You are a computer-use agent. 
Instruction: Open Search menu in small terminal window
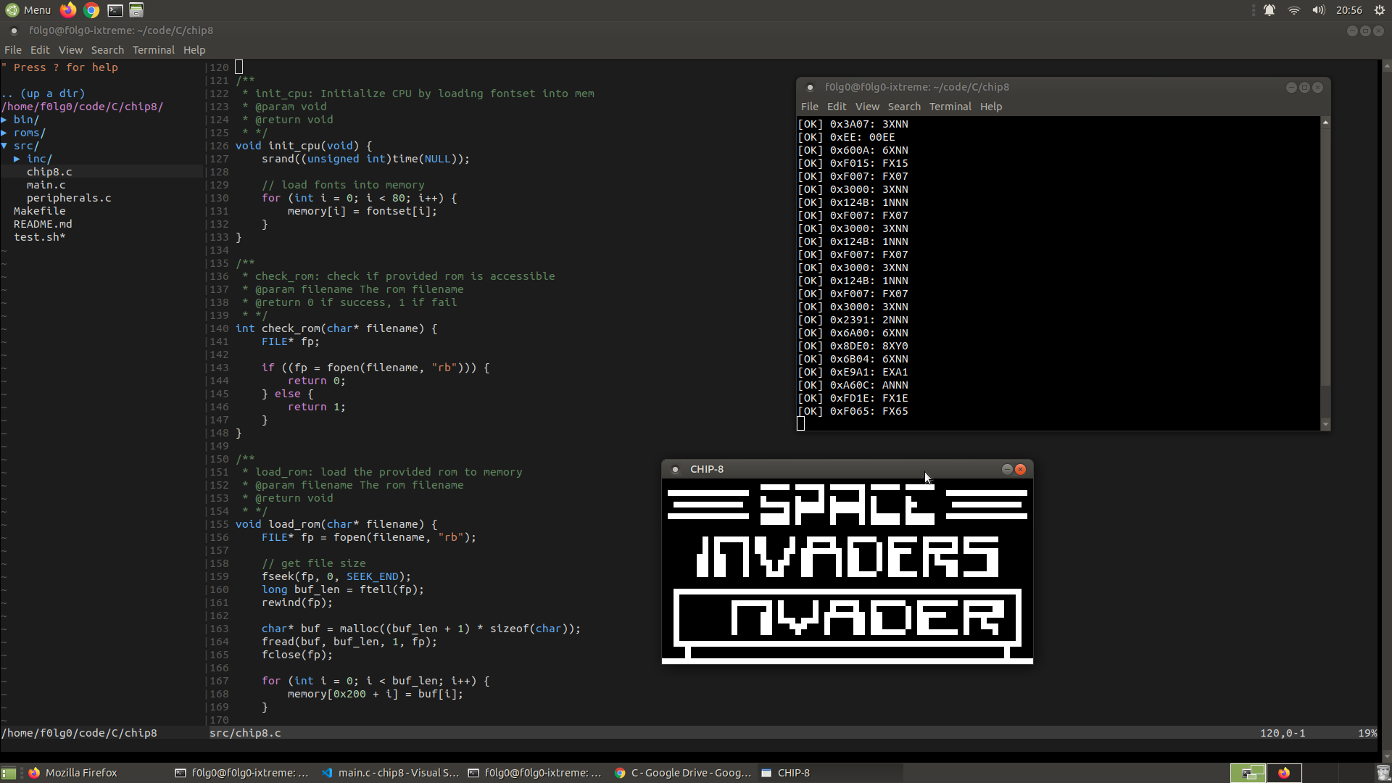pos(903,107)
